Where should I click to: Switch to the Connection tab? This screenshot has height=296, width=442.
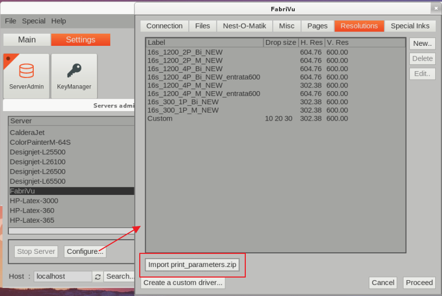pos(165,26)
